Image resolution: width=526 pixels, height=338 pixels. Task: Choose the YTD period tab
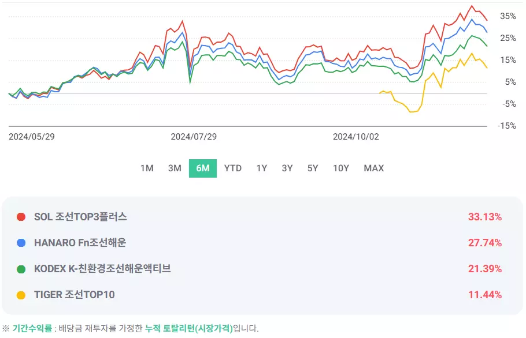pyautogui.click(x=233, y=168)
